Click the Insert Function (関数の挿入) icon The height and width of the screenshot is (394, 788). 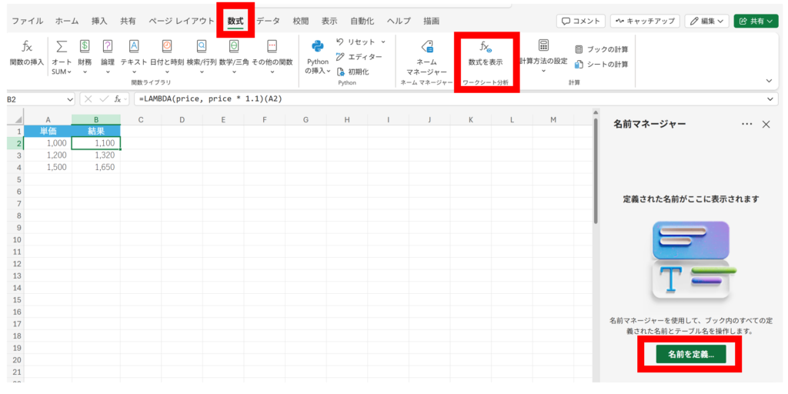(27, 48)
